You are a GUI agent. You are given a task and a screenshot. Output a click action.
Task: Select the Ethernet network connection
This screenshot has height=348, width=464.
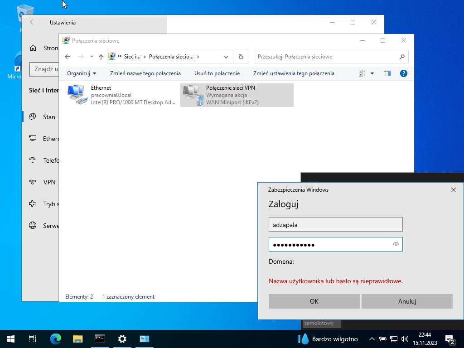121,95
